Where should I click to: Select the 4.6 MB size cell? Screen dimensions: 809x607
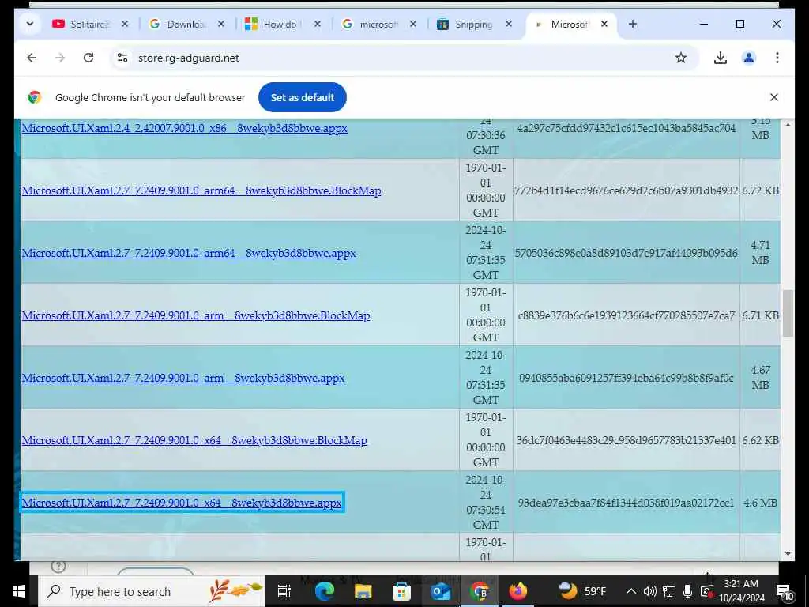tap(760, 502)
